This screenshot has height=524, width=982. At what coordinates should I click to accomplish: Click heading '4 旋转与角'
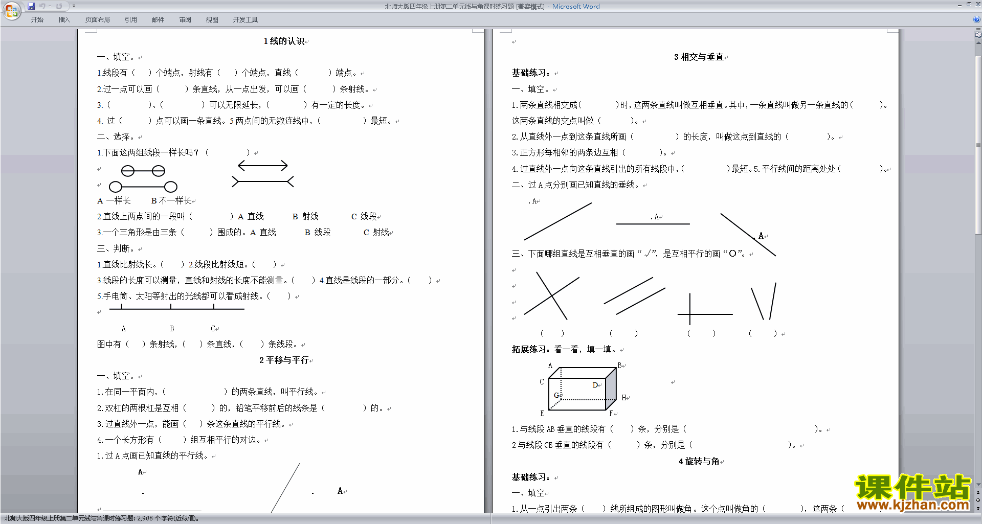699,462
